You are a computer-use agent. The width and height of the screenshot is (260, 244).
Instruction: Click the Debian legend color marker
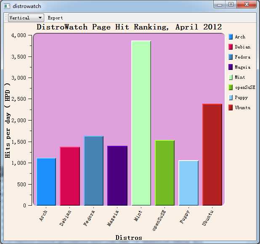pos(231,47)
